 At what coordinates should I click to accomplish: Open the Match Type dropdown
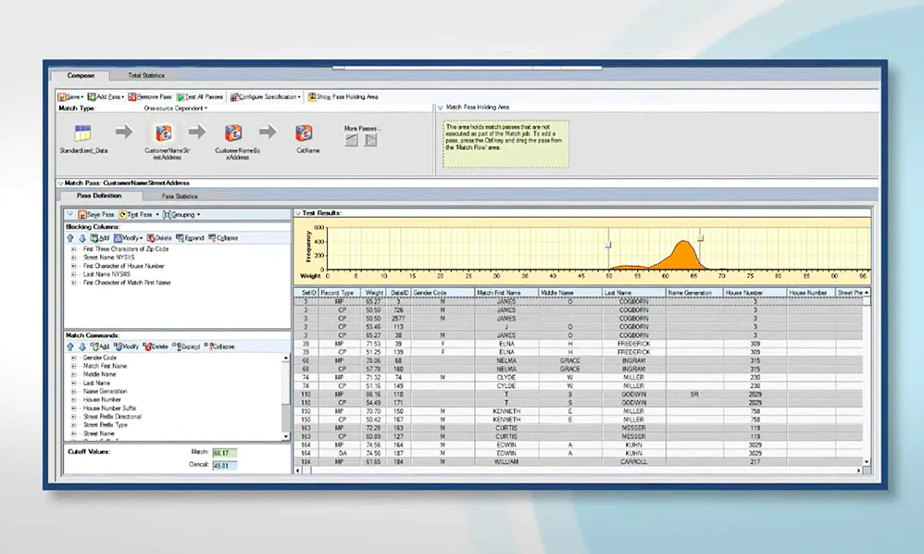[x=176, y=107]
